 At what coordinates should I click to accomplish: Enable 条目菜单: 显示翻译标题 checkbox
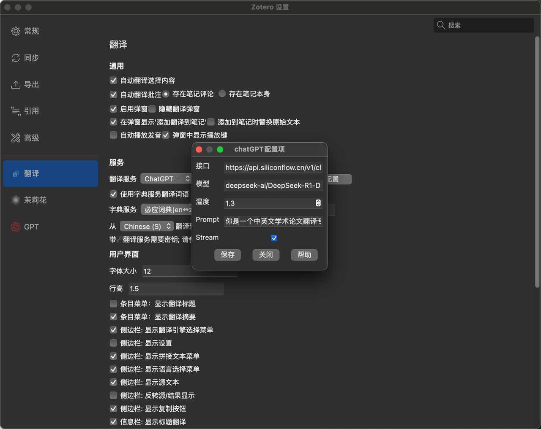(x=113, y=304)
